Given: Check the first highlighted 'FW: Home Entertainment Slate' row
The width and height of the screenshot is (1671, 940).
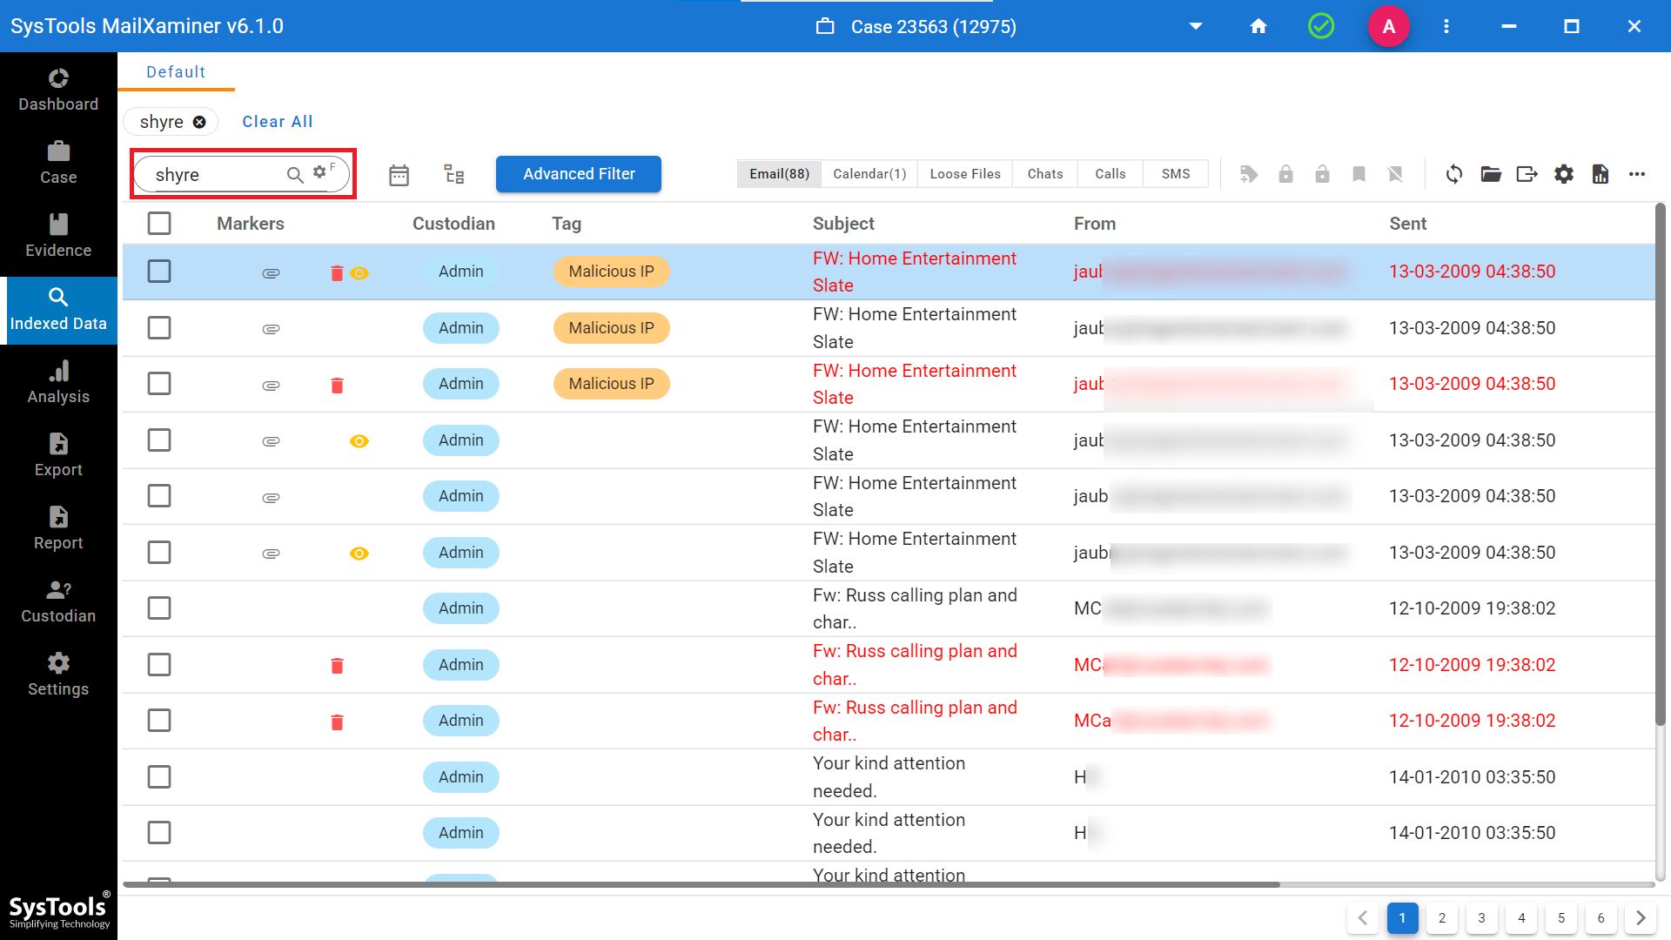Looking at the screenshot, I should 159,272.
